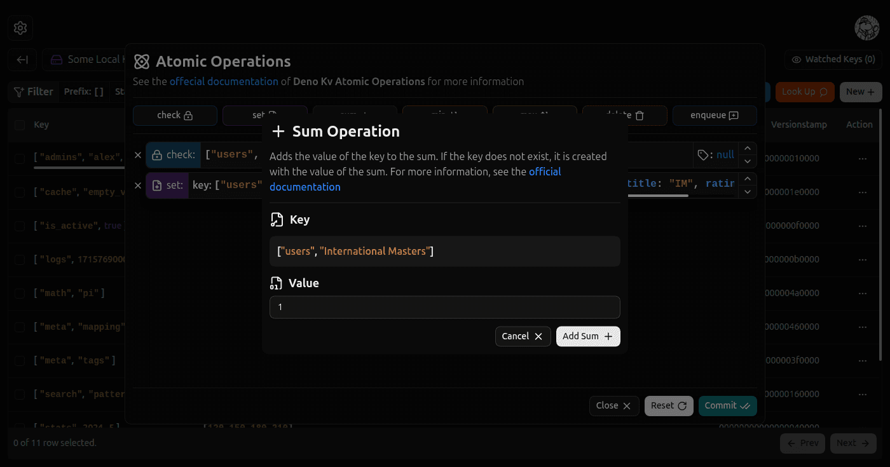This screenshot has height=467, width=890.
Task: Select the "logs" row checkbox
Action: (x=20, y=259)
